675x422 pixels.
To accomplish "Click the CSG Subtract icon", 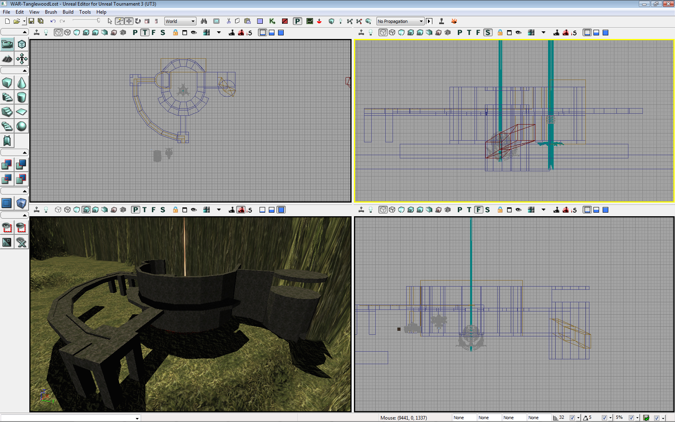I will pyautogui.click(x=22, y=164).
